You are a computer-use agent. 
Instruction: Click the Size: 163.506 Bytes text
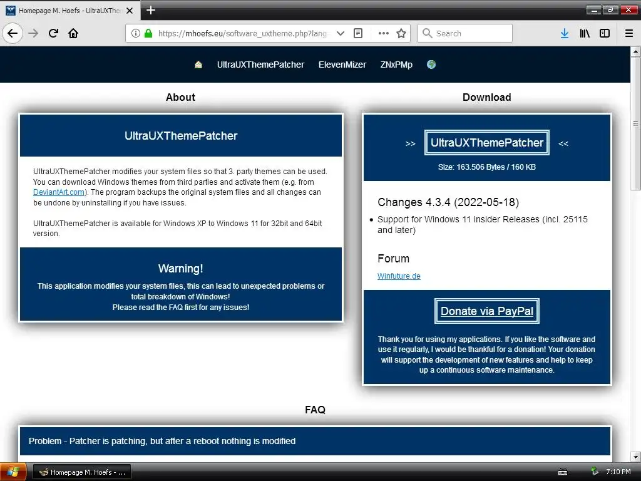click(x=487, y=167)
